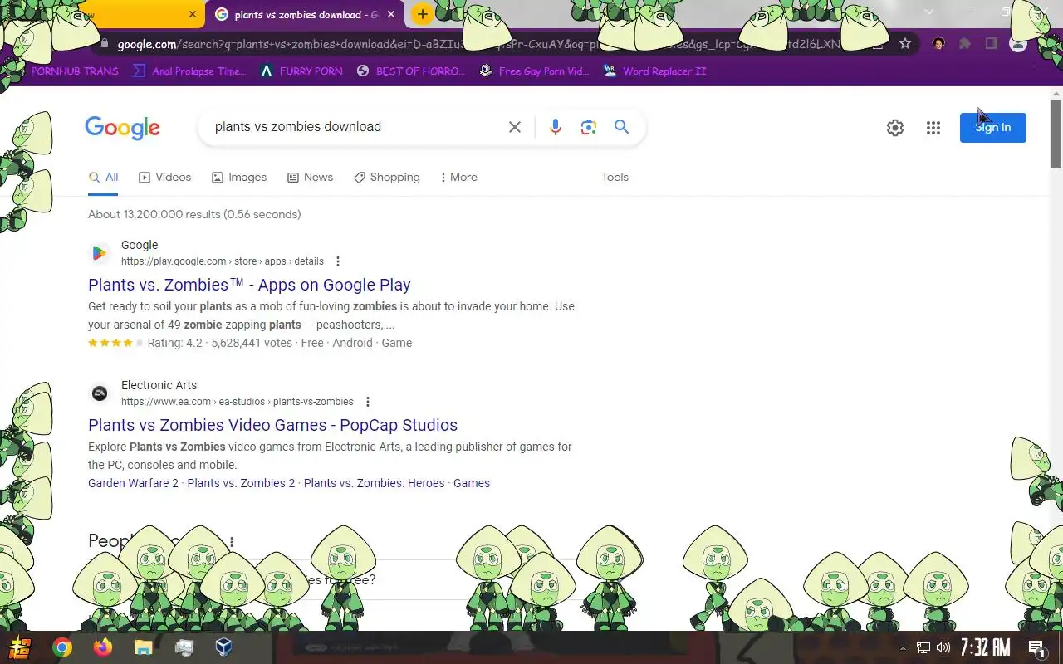Open Google Lens image search icon
Image resolution: width=1063 pixels, height=664 pixels.
[x=589, y=127]
